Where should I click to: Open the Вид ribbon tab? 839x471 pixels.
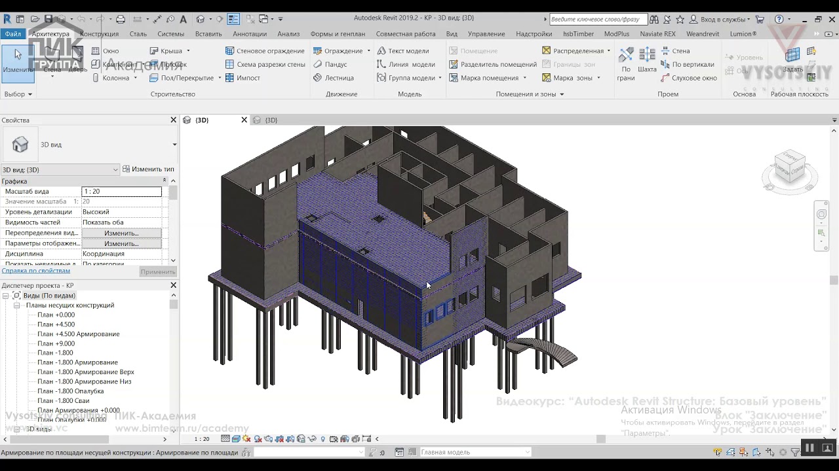coord(452,34)
